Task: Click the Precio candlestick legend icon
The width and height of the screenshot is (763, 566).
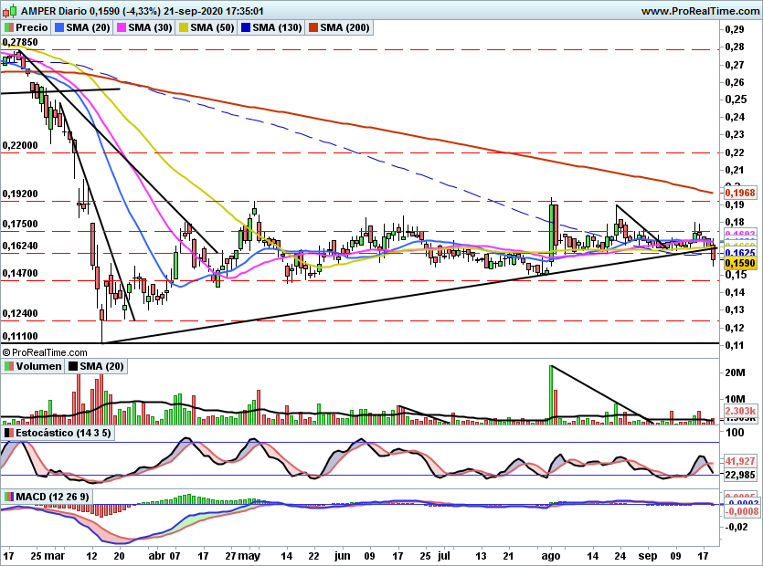Action: [9, 27]
